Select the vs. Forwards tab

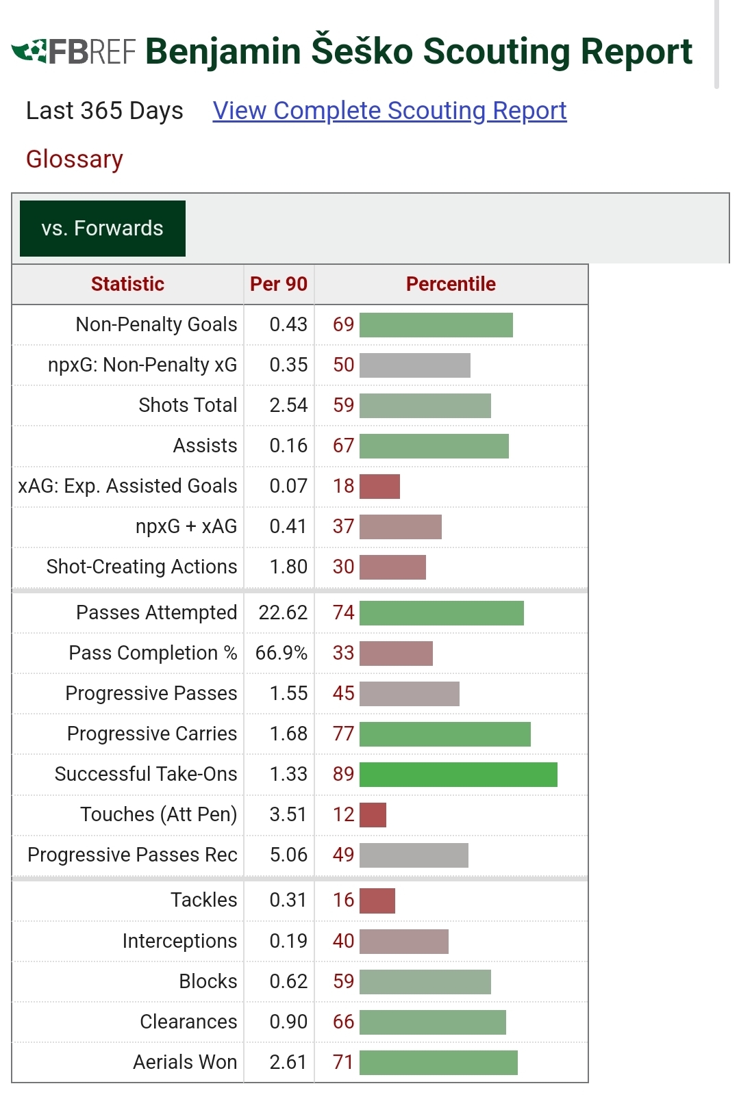[x=103, y=229]
